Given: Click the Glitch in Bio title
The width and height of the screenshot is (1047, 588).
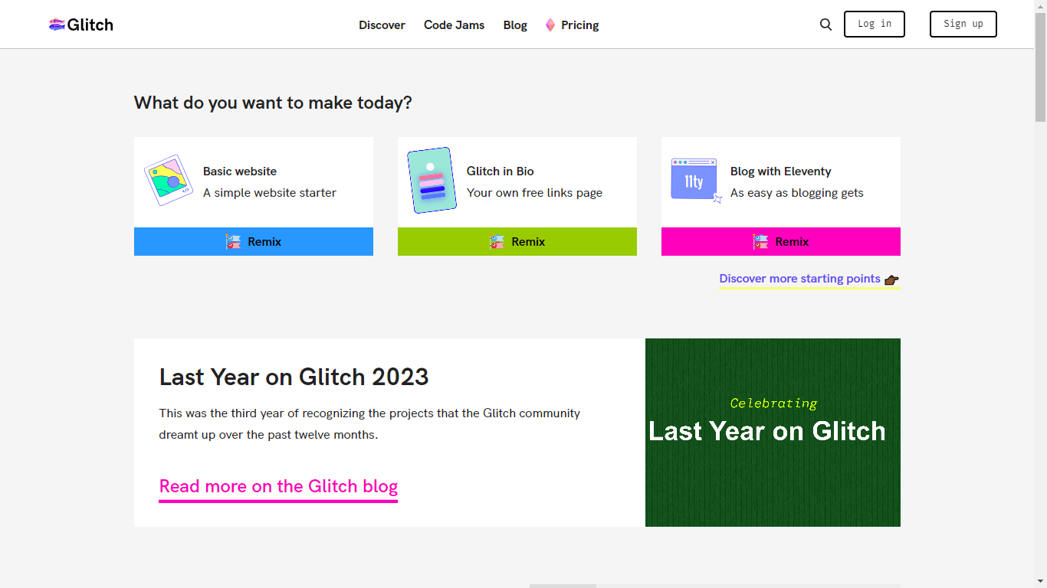Looking at the screenshot, I should coord(501,171).
